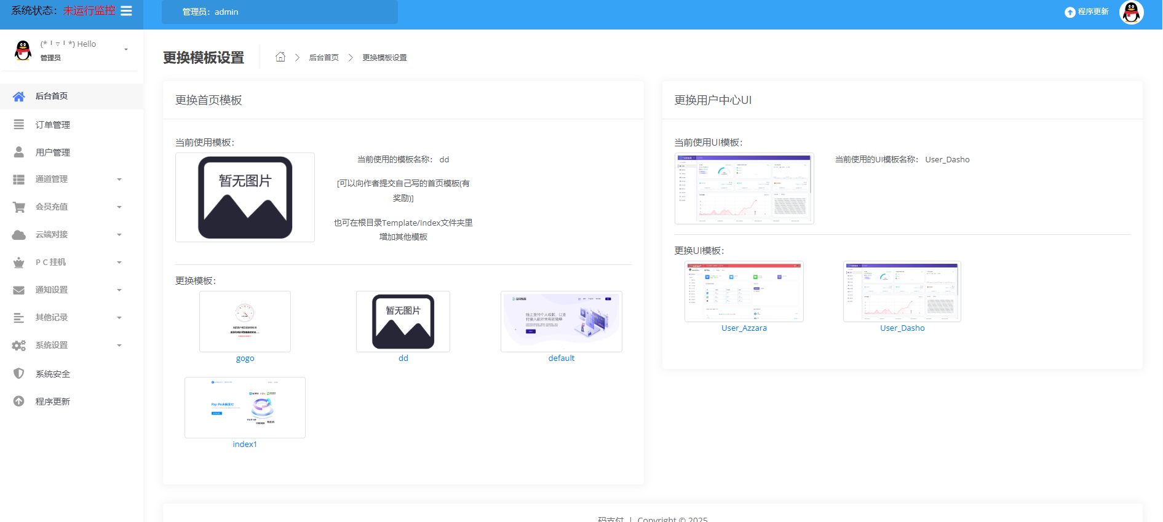This screenshot has width=1163, height=522.
Task: Click the envelope icon for 通知设置
Action: point(19,290)
